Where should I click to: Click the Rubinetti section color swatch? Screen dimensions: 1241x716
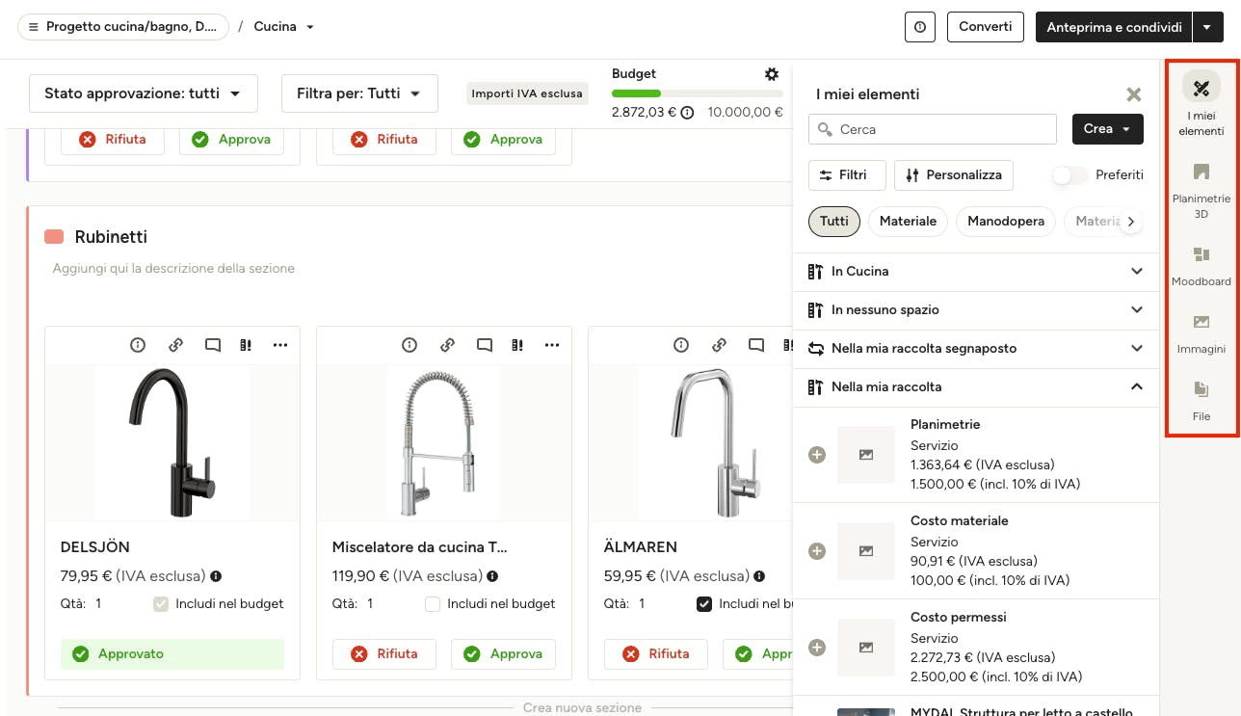(54, 237)
